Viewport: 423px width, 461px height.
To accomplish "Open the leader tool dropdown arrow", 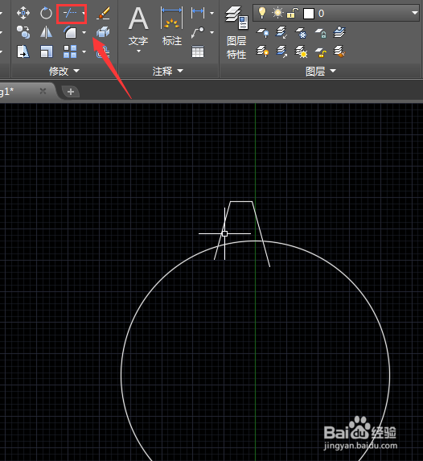I will (x=211, y=32).
